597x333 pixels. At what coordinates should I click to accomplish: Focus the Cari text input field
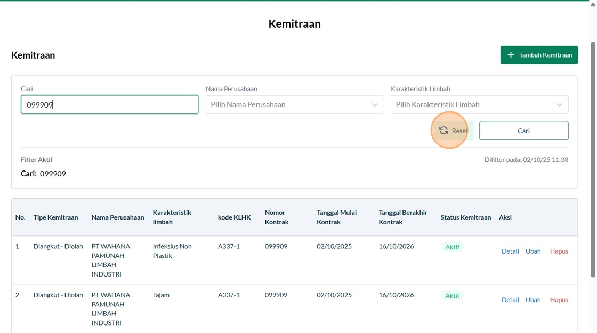109,105
